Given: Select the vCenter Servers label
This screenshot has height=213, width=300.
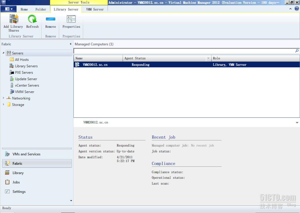Looking at the screenshot, I should click(27, 85).
